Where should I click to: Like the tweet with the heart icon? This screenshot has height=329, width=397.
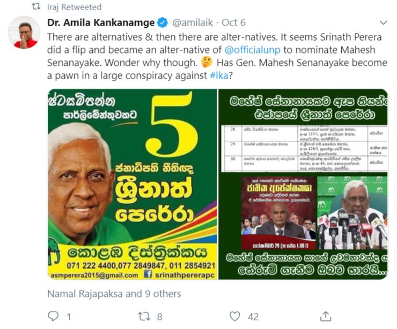234,316
